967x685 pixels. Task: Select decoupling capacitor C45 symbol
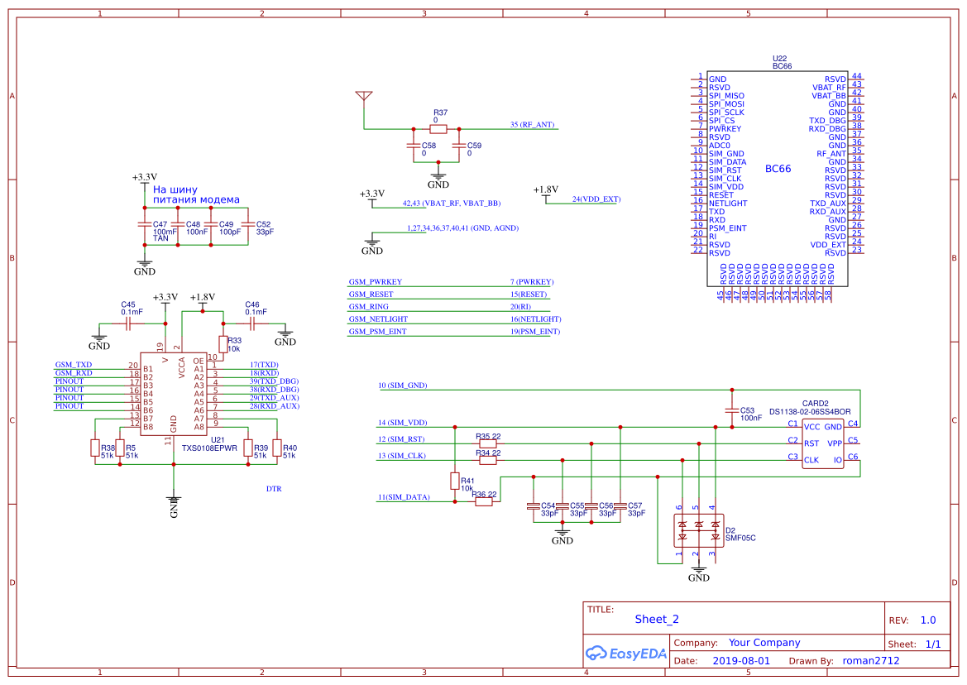[x=127, y=323]
